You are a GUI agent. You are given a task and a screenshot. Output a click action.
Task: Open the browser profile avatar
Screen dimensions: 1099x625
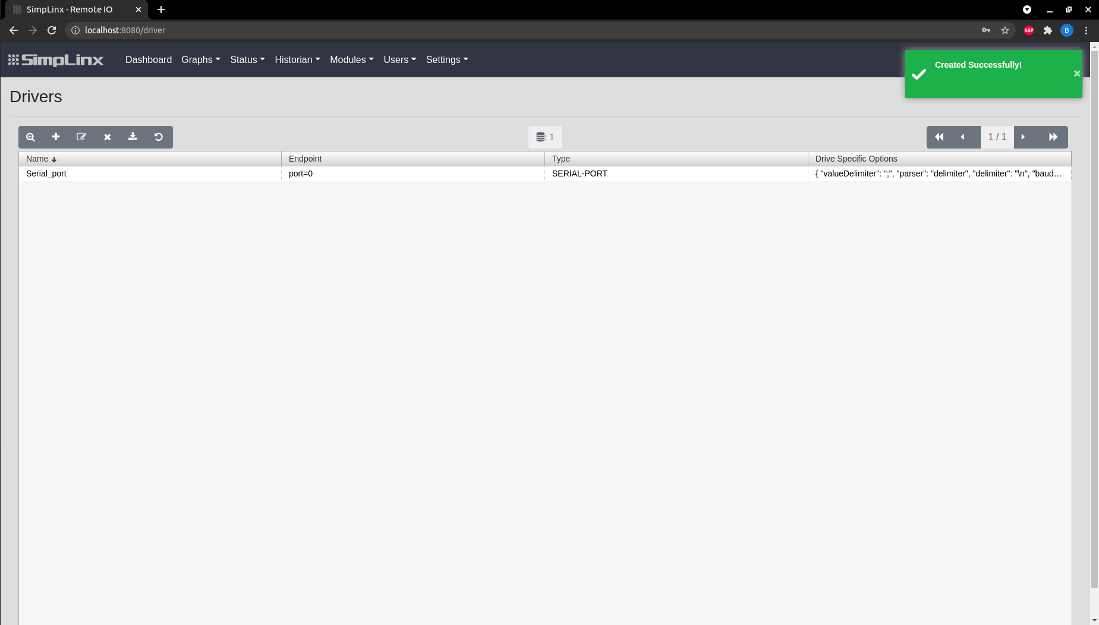coord(1067,30)
